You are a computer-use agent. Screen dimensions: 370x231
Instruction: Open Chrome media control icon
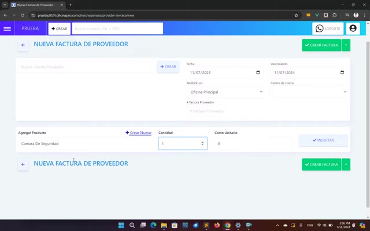coord(347,15)
